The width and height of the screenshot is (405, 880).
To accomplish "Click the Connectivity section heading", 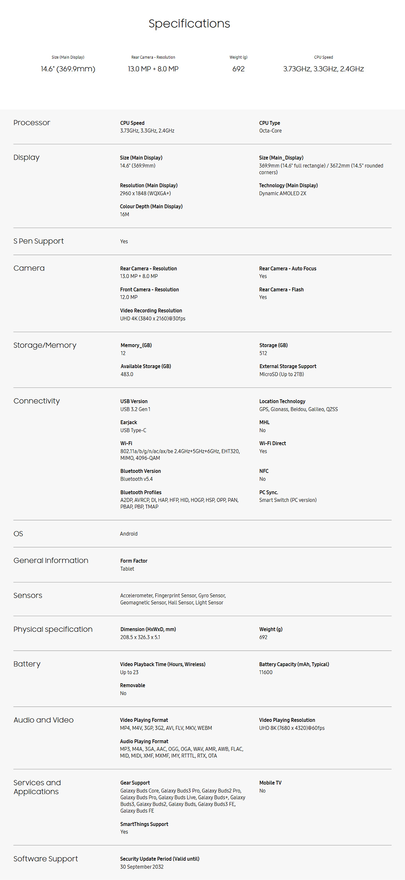I will (x=37, y=401).
